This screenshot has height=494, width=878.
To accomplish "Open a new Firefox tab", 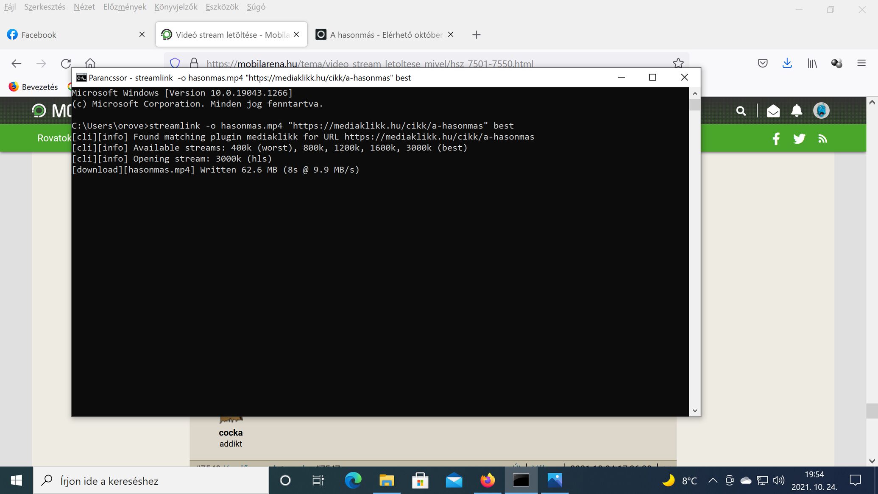I will [x=477, y=35].
